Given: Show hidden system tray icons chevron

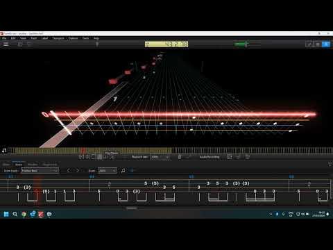Looking at the screenshot, I should (x=271, y=214).
